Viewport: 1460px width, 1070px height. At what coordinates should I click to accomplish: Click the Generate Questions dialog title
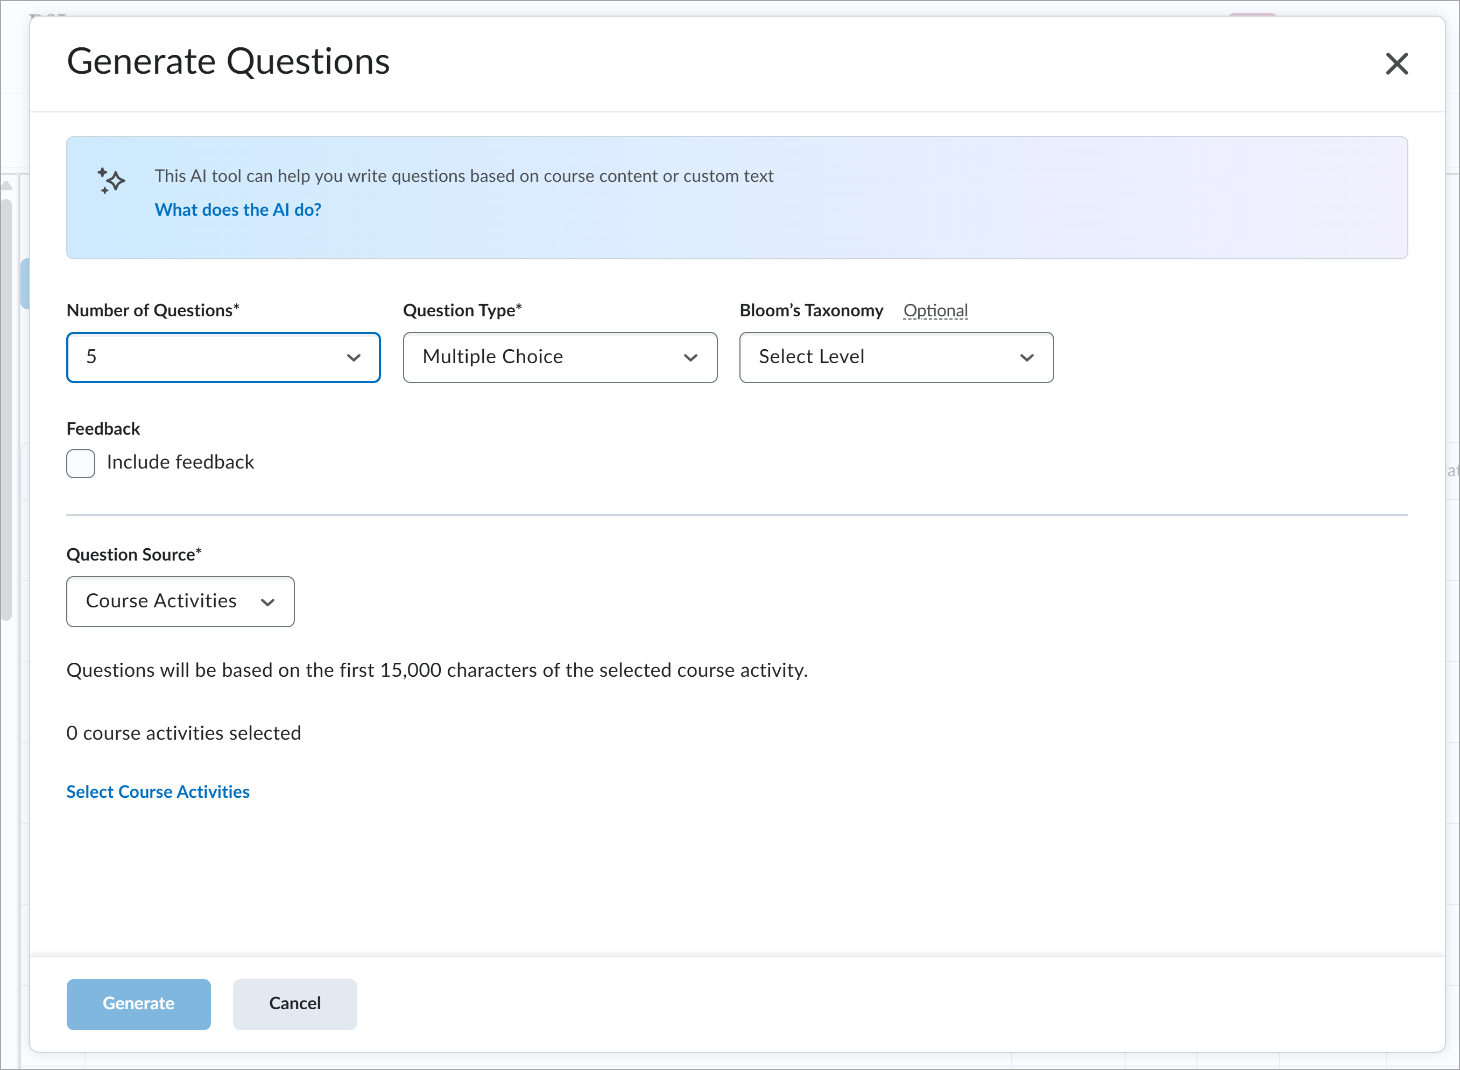(229, 61)
